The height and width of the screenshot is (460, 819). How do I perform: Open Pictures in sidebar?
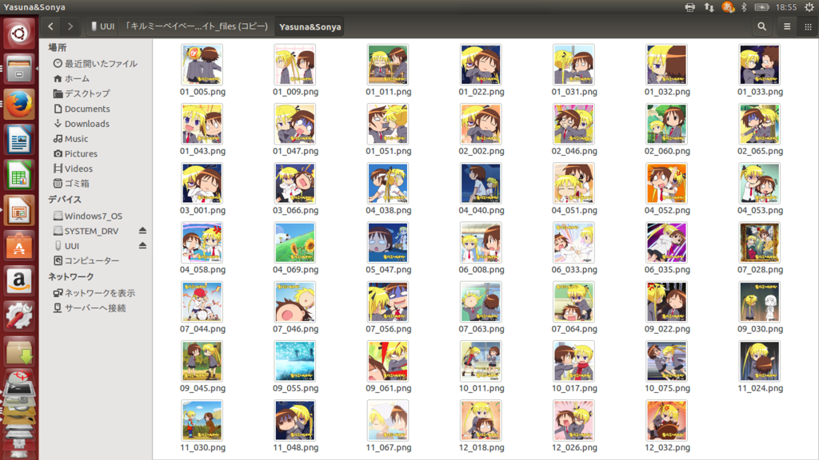[75, 154]
